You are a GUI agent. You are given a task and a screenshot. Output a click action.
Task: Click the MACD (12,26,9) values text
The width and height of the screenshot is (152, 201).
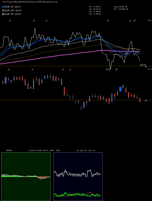[40, 150]
